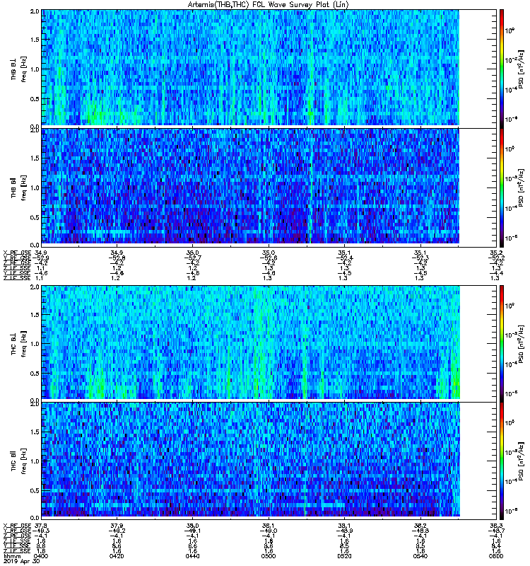Click the 'PSD [nT²/Hz]' label of THB B⊥ color bar
Image resolution: width=530 pixels, height=566 pixels.
(x=521, y=69)
